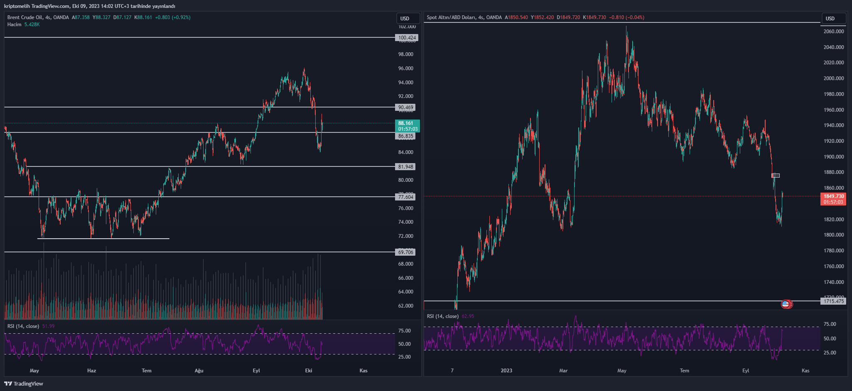The height and width of the screenshot is (391, 852).
Task: Click the Spot Altın/ABD Doları chart title
Action: point(464,17)
